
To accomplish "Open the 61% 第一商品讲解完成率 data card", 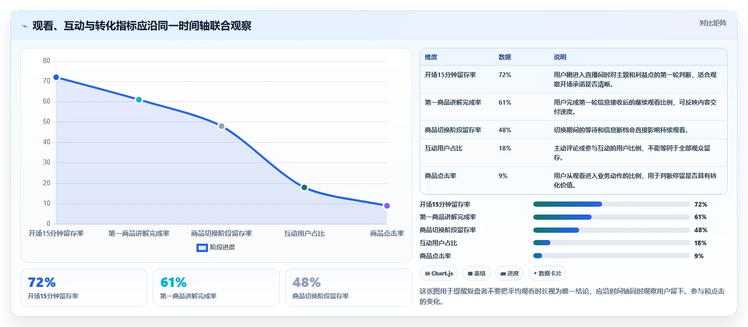I will point(216,287).
